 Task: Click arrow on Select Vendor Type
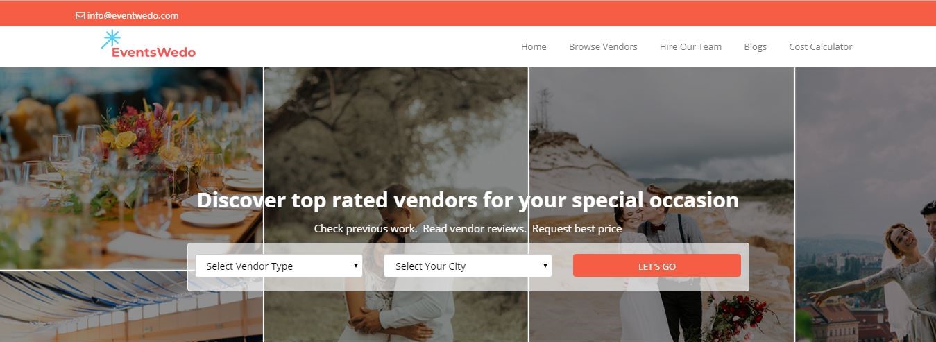point(356,266)
